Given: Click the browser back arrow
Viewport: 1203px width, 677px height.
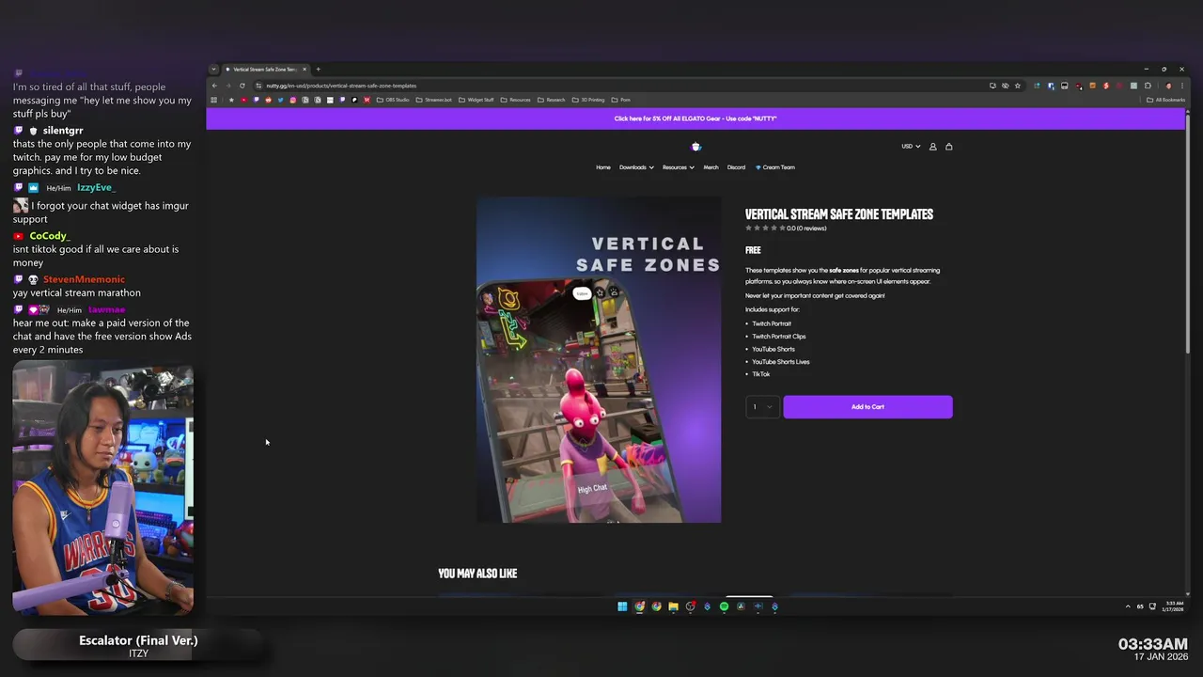Looking at the screenshot, I should coord(214,86).
